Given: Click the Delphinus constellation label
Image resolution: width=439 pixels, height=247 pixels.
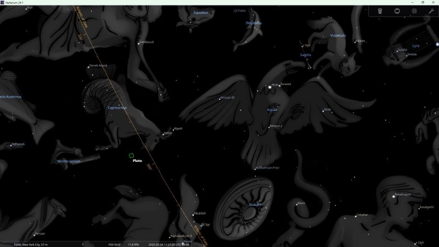Looking at the screenshot, I should click(x=254, y=23).
